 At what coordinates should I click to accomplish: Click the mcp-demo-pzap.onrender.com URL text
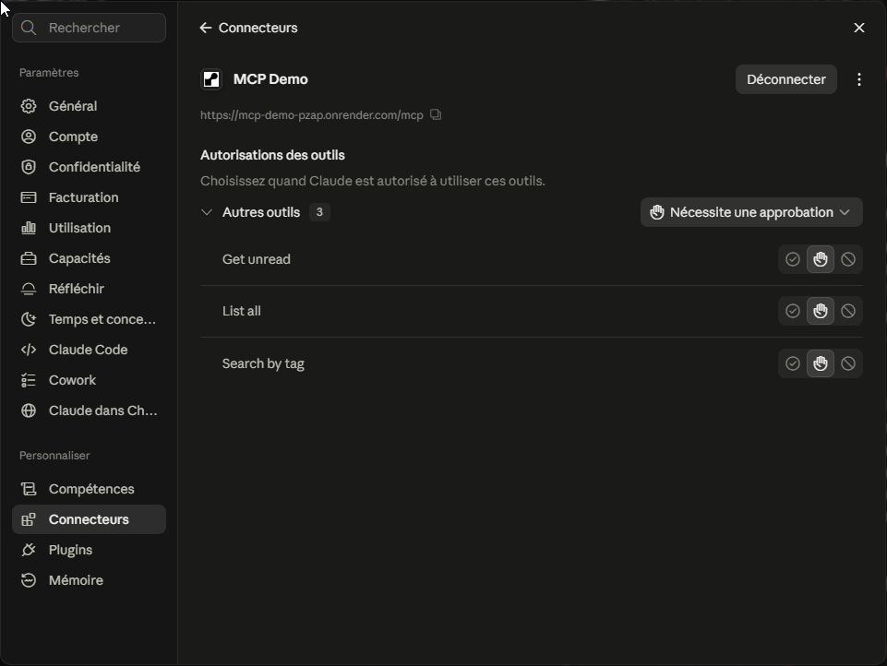[x=312, y=114]
